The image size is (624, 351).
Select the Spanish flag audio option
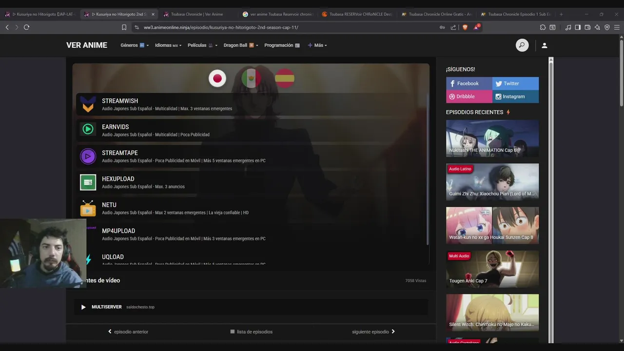pyautogui.click(x=285, y=78)
